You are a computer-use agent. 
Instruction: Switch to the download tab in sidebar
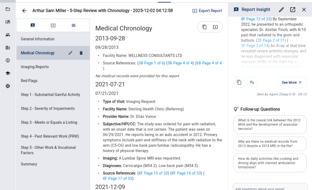tap(53, 25)
